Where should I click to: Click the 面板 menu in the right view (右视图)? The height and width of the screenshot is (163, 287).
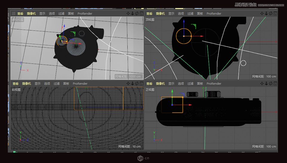(66, 83)
